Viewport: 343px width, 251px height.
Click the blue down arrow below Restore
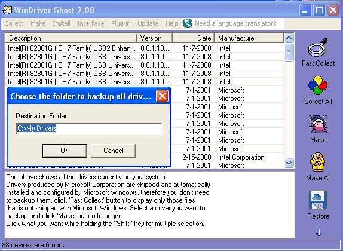click(x=319, y=232)
